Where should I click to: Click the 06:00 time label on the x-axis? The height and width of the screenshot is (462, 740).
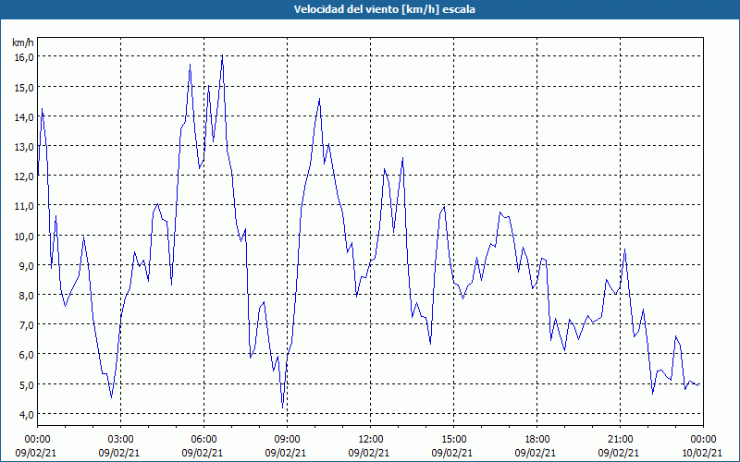coord(203,440)
